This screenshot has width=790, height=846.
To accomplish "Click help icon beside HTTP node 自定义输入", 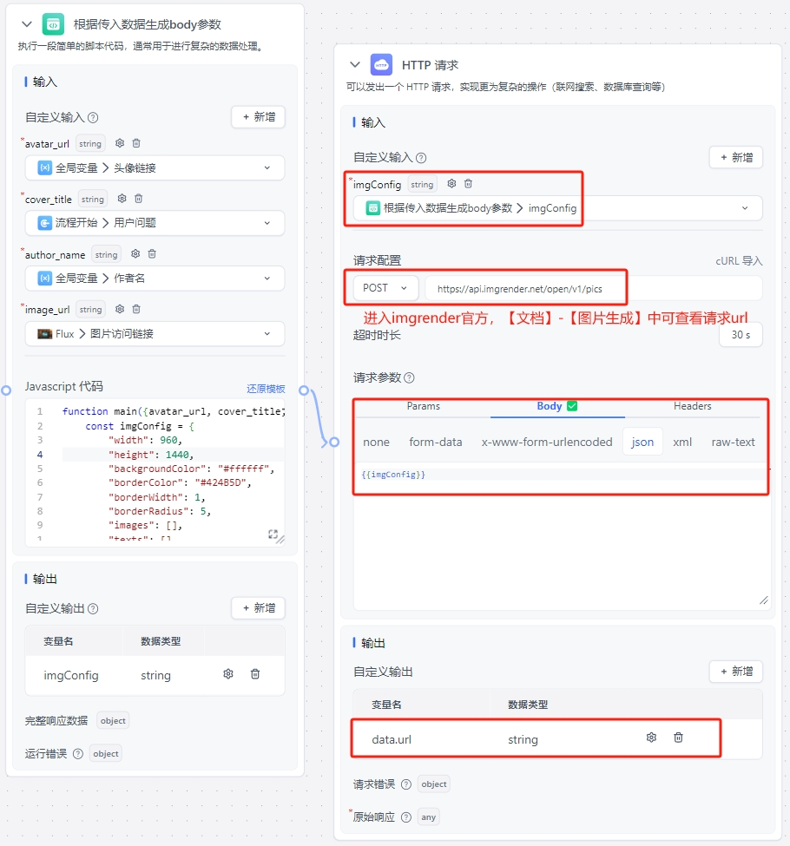I will pyautogui.click(x=421, y=158).
